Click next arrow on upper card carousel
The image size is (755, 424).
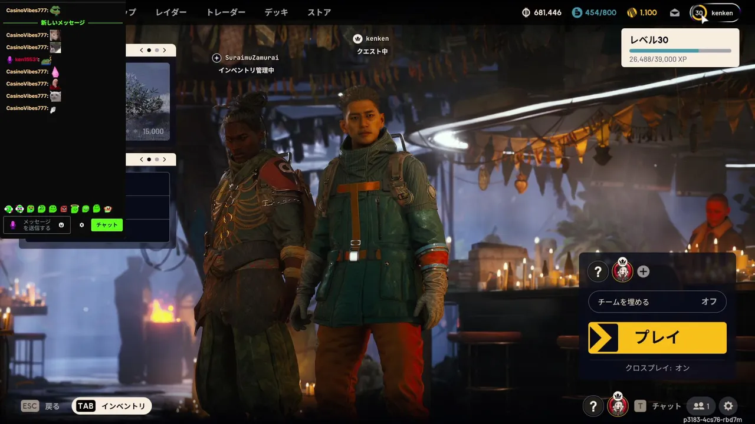[x=165, y=51]
